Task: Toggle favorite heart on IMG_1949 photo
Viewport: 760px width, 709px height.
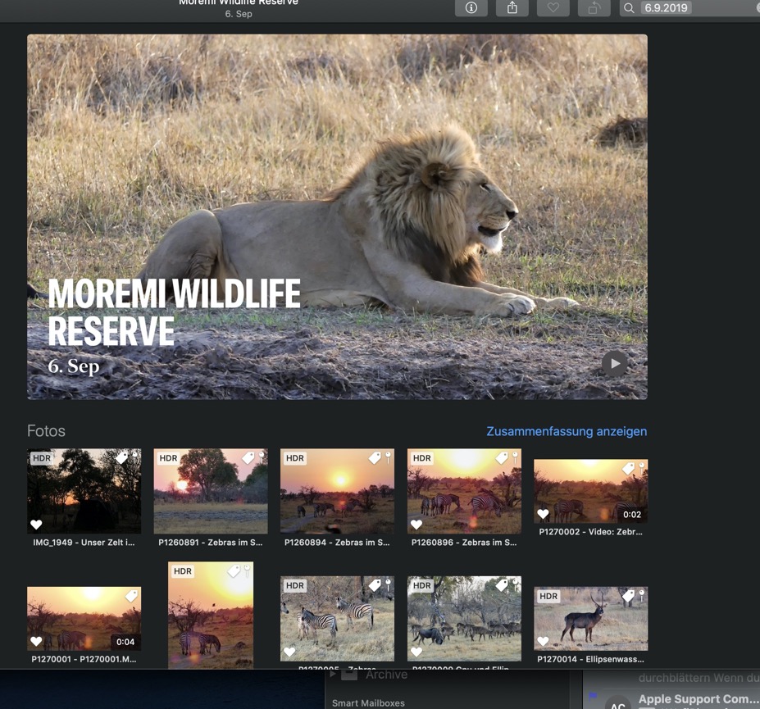Action: point(36,525)
